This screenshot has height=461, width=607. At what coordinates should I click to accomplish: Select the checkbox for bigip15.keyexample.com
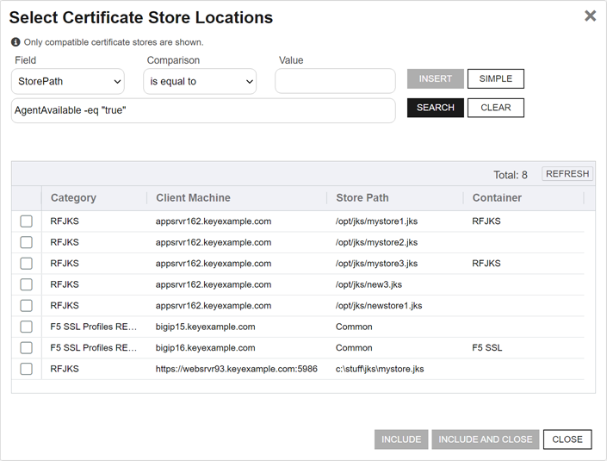point(27,327)
